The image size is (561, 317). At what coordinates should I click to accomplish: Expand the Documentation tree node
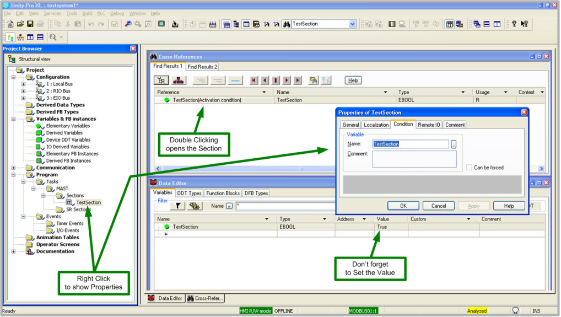[13, 251]
